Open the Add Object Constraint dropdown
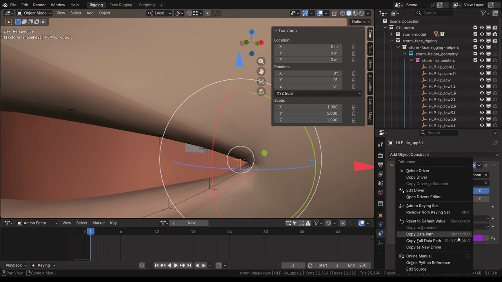This screenshot has height=282, width=502. click(443, 155)
